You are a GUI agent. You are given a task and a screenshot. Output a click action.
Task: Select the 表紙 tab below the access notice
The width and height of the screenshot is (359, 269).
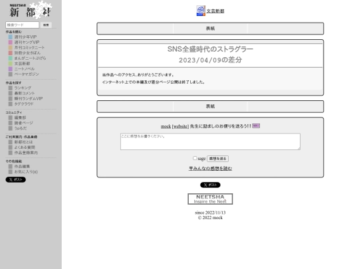pos(210,106)
